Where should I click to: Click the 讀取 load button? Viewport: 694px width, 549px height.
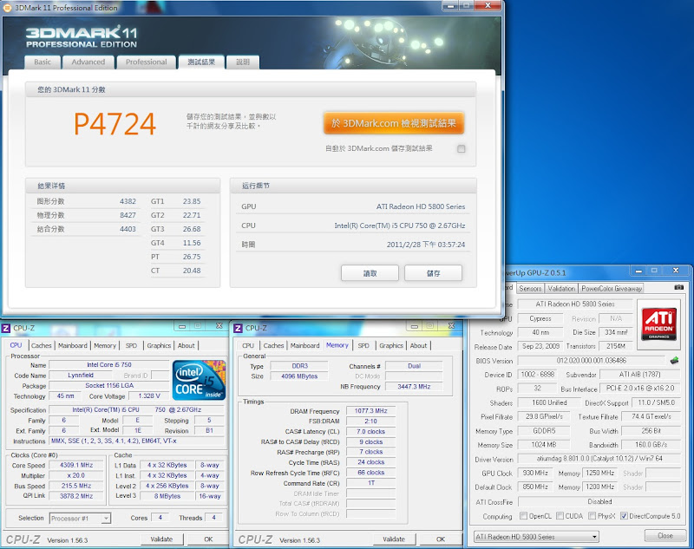370,273
